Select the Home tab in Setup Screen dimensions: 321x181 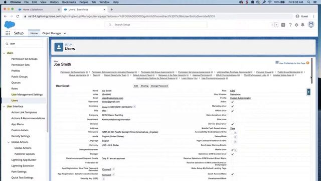[34, 33]
